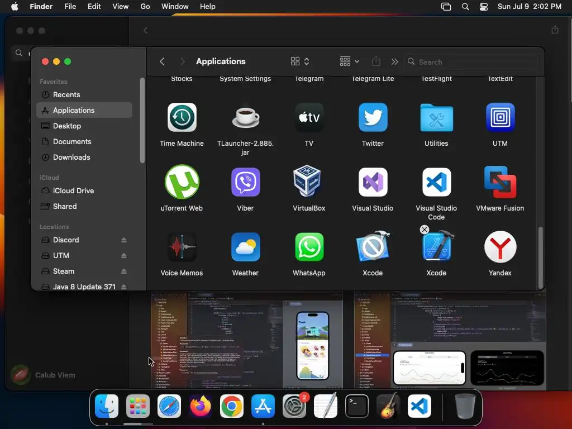Open the Go menu
This screenshot has height=429, width=572.
click(x=145, y=7)
